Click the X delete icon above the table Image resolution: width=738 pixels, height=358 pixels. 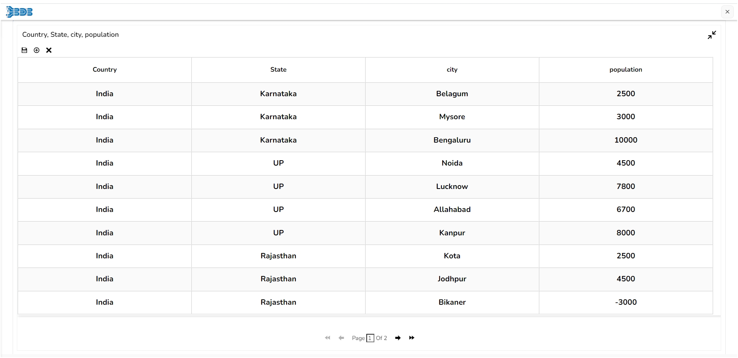(x=49, y=50)
